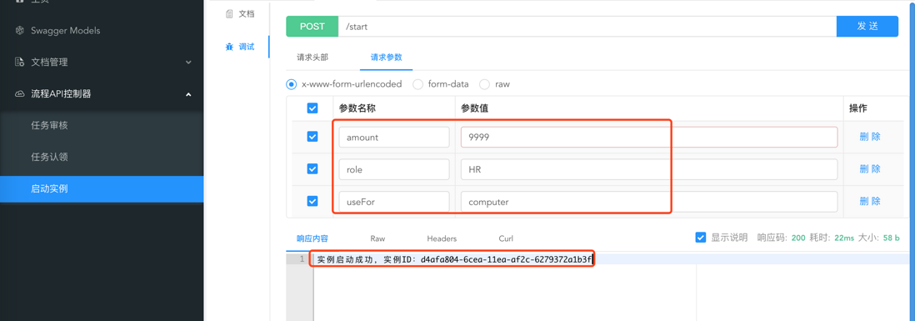Screen dimensions: 915x321
Task: Switch to the Raw response tab
Action: pos(377,238)
